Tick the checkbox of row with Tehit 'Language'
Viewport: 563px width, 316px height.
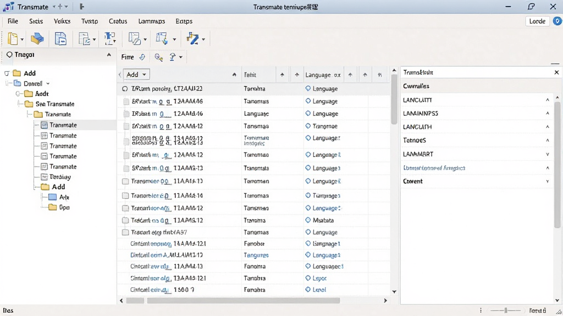126,114
